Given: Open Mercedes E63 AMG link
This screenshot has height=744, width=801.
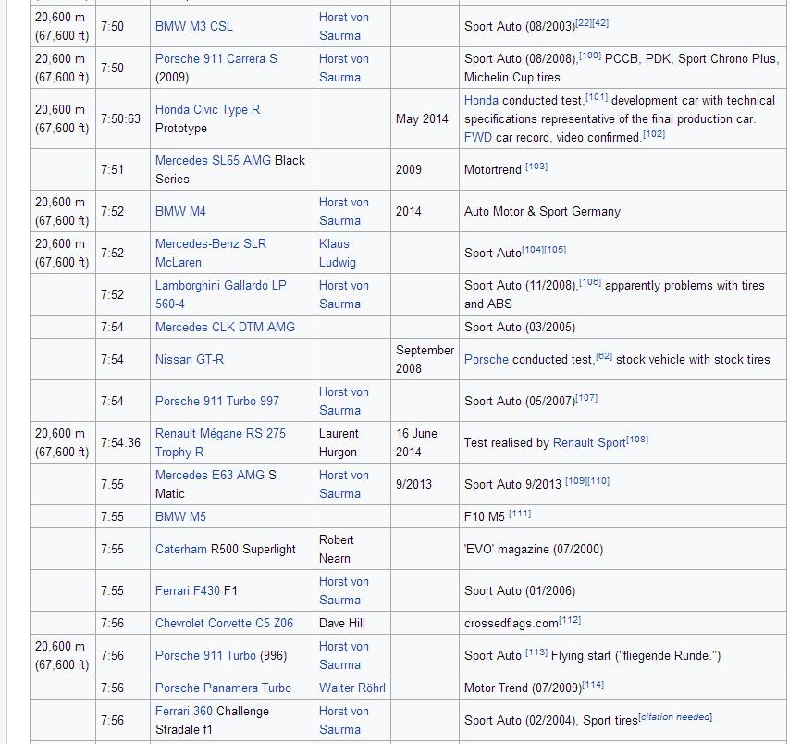Looking at the screenshot, I should click(x=210, y=476).
